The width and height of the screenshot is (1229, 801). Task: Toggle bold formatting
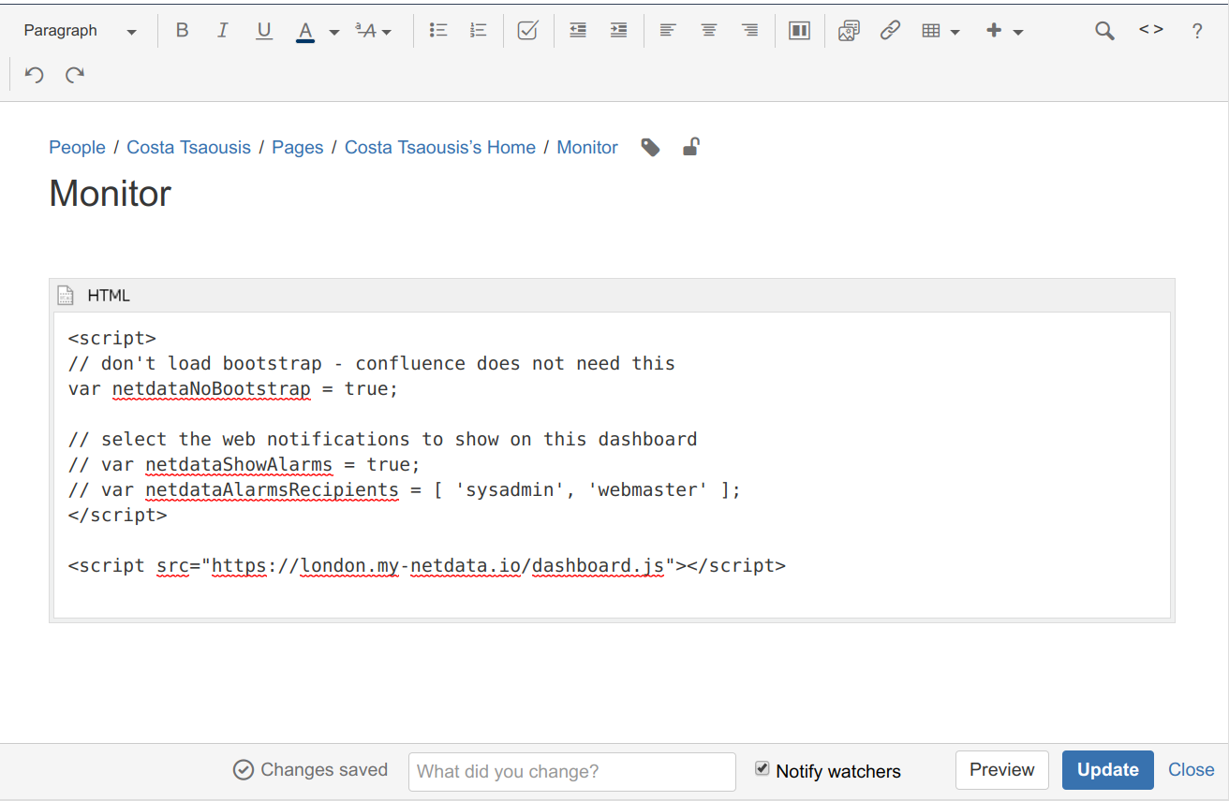click(x=183, y=31)
